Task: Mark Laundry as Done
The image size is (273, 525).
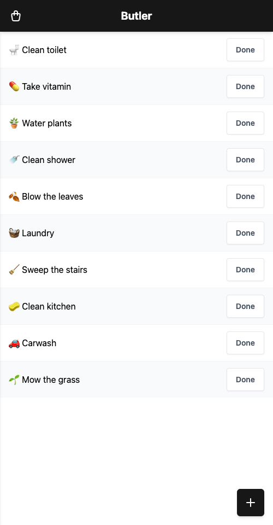Action: pyautogui.click(x=245, y=233)
